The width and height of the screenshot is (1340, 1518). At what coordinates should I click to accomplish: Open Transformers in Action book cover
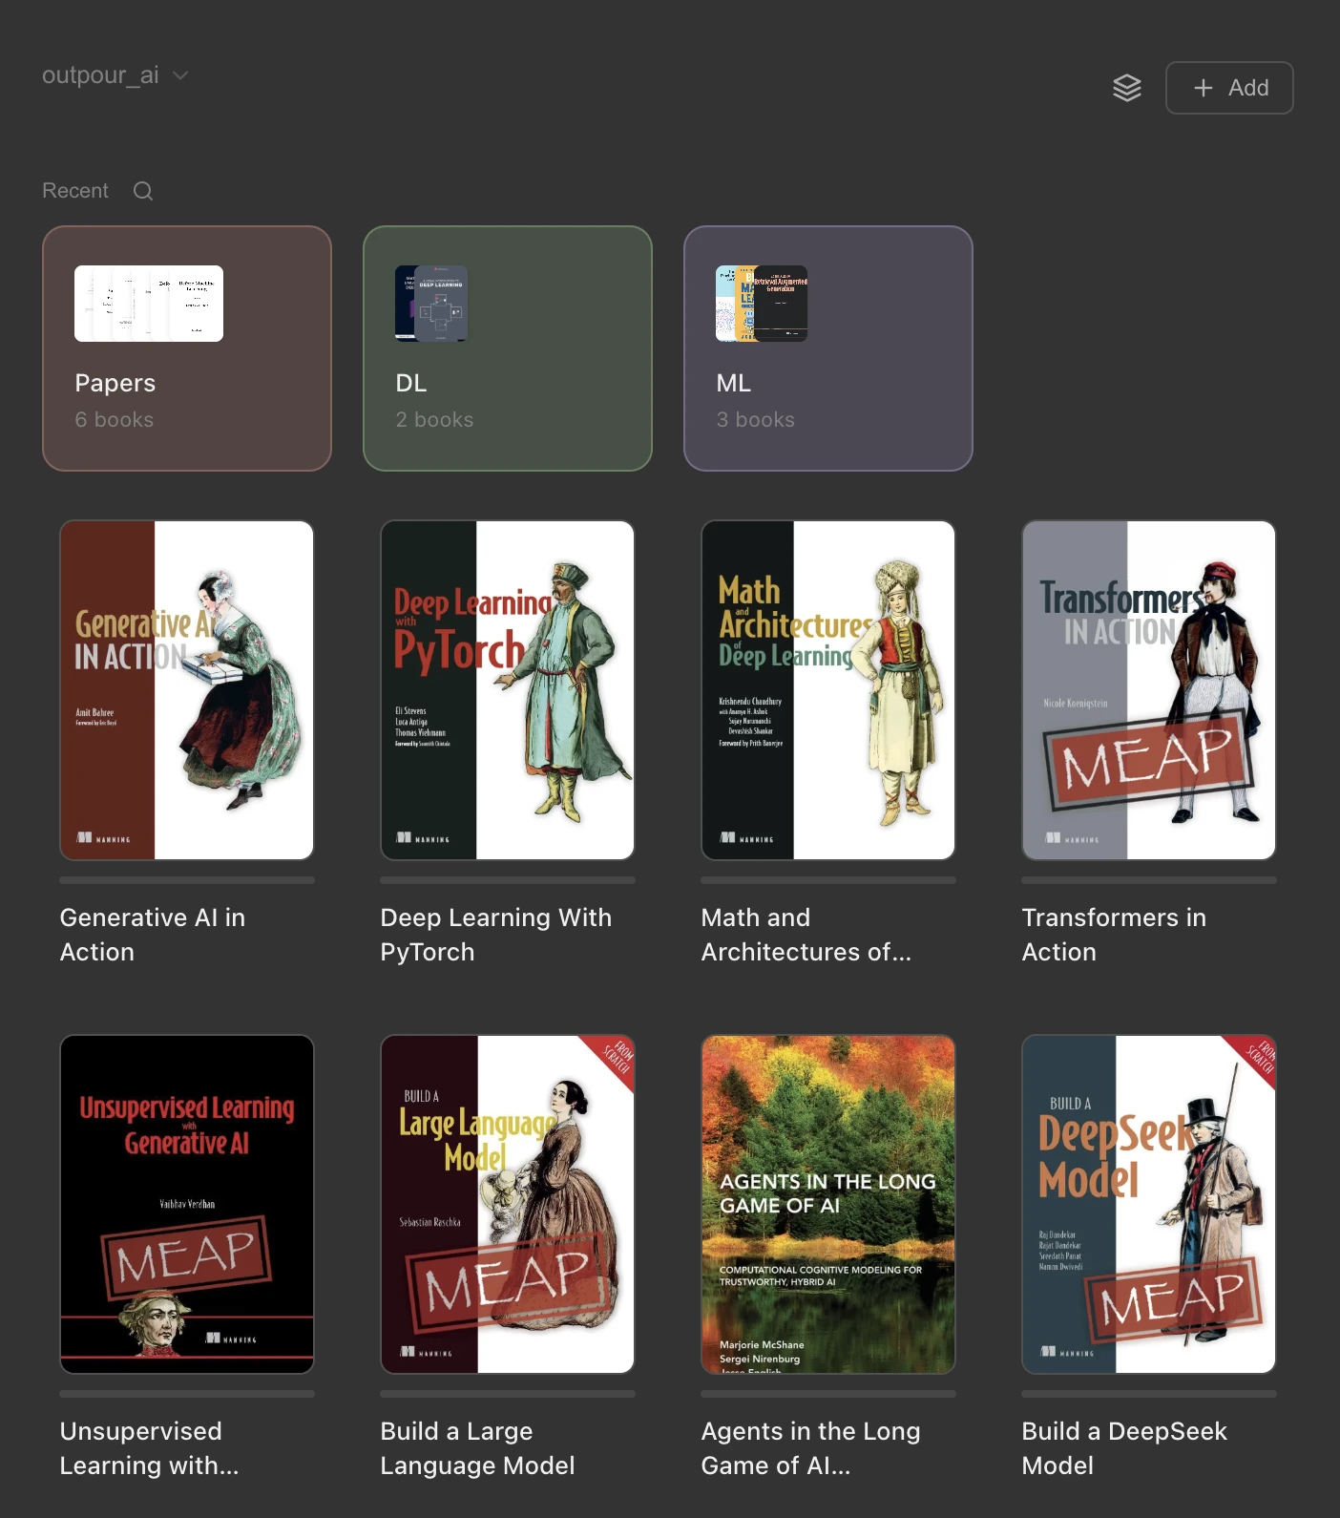point(1149,690)
